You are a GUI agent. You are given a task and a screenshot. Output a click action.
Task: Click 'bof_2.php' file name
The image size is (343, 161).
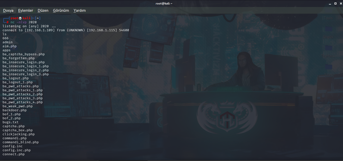click(x=12, y=118)
